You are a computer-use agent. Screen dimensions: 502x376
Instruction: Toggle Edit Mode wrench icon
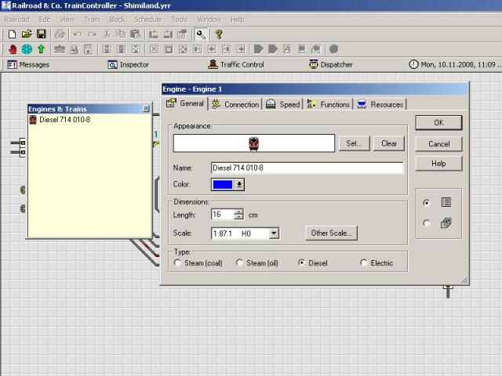point(201,34)
